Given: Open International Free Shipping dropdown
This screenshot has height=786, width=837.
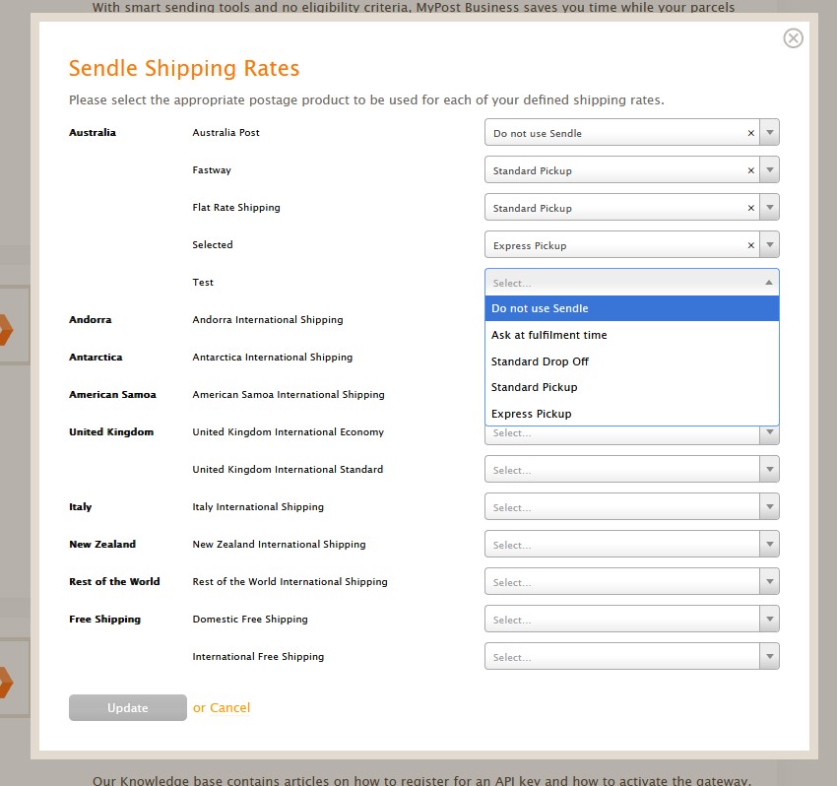Looking at the screenshot, I should click(631, 657).
